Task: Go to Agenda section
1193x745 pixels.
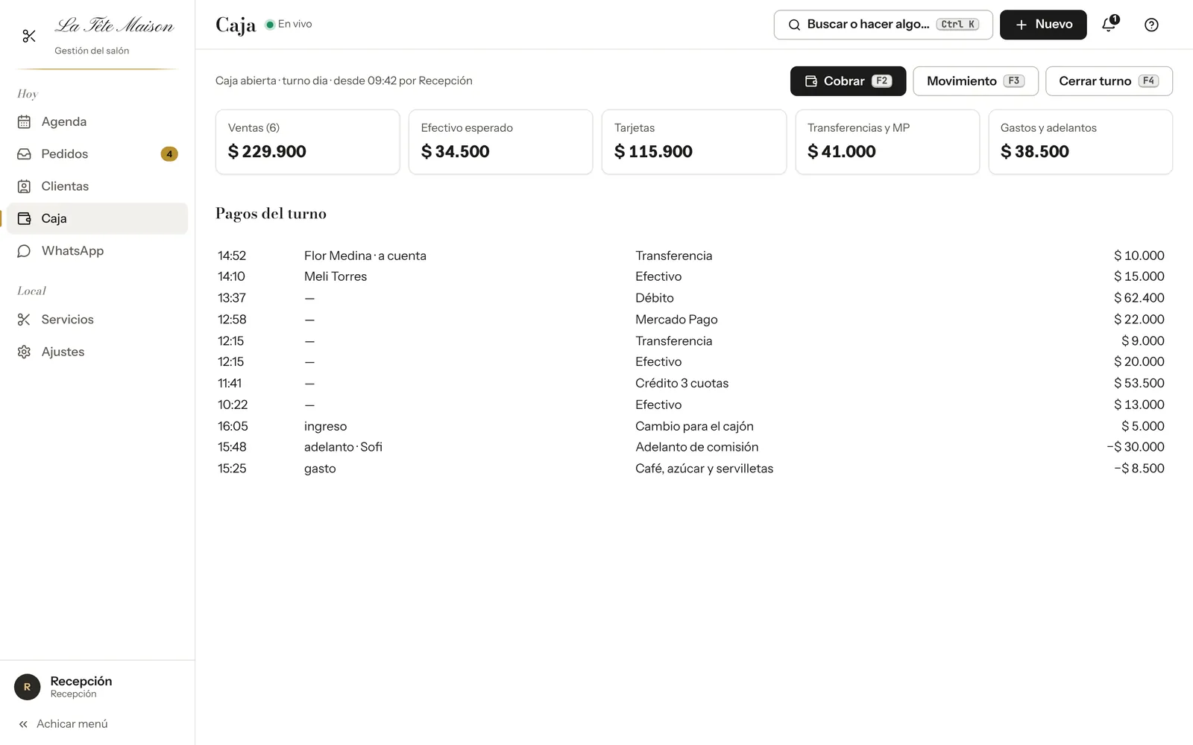Action: 98,121
